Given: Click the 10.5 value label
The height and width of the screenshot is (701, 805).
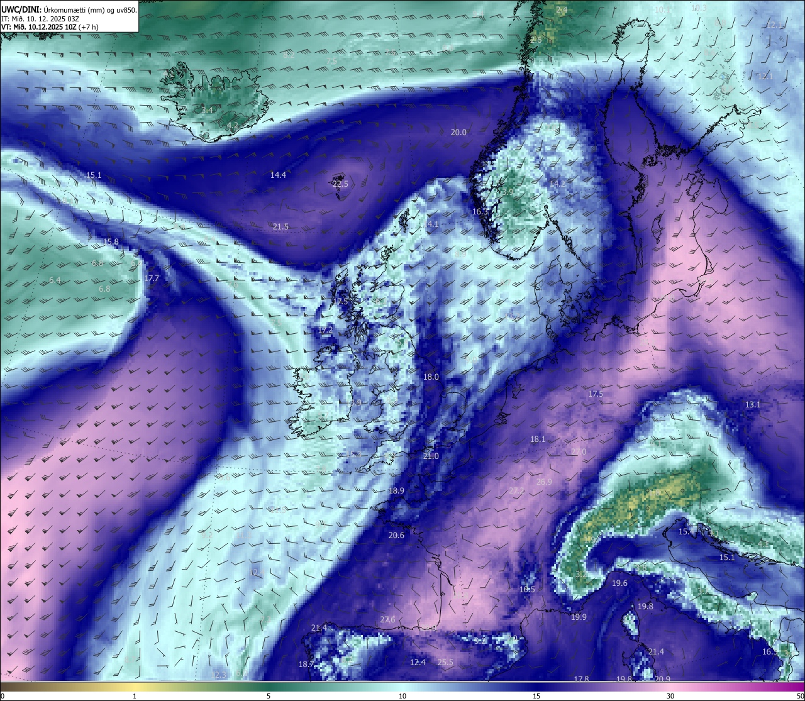Looking at the screenshot, I should click(x=527, y=589).
